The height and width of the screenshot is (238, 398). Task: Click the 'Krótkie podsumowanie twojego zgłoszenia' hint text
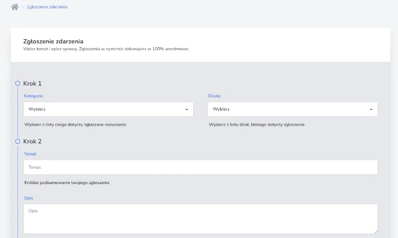pos(67,182)
